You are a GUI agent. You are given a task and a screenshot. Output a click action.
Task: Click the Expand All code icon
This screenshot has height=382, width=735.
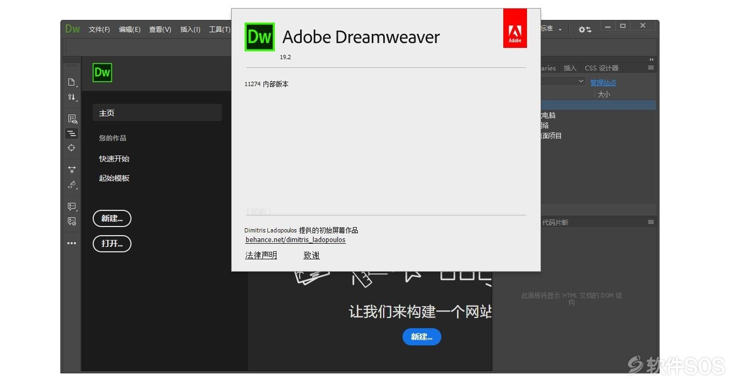pos(72,169)
